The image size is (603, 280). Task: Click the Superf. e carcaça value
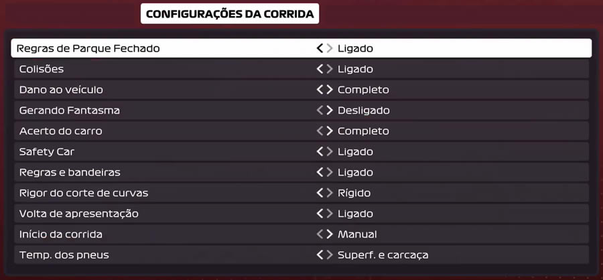click(x=383, y=255)
